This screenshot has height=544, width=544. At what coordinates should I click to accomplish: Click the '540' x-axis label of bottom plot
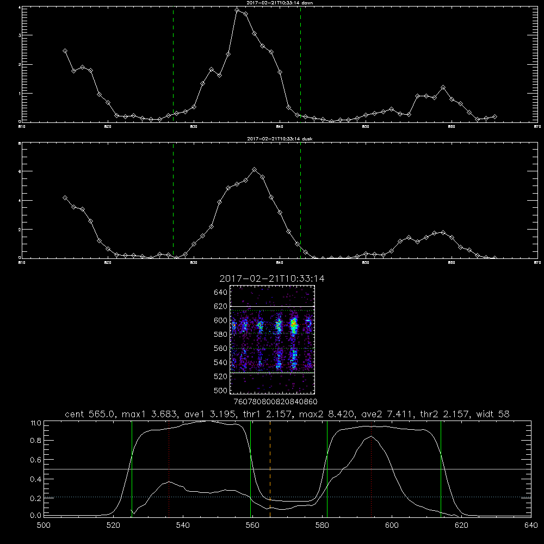183,525
